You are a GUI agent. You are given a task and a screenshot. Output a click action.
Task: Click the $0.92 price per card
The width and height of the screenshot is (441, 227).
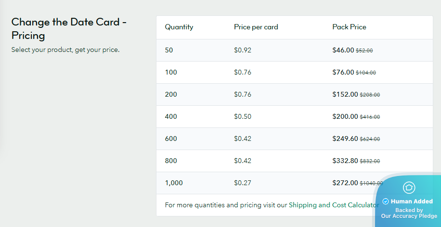[243, 50]
